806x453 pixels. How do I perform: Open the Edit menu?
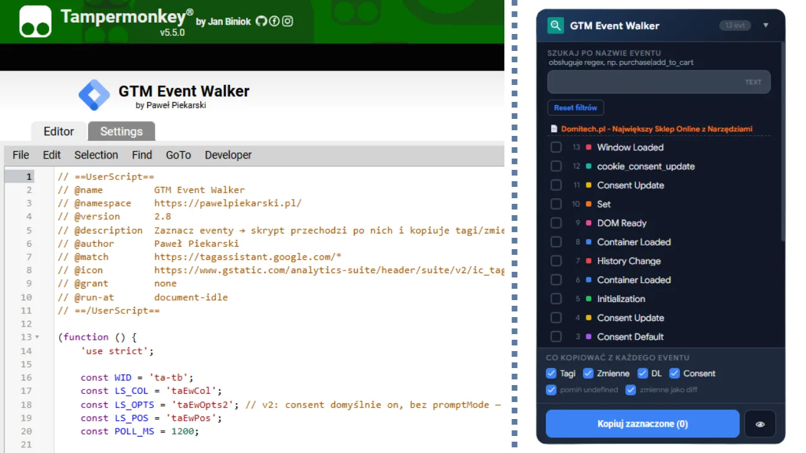pos(52,155)
